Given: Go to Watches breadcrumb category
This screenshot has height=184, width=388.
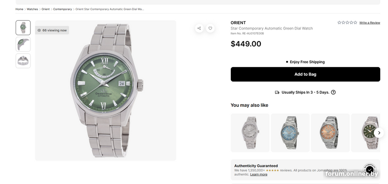Looking at the screenshot, I should point(32,9).
